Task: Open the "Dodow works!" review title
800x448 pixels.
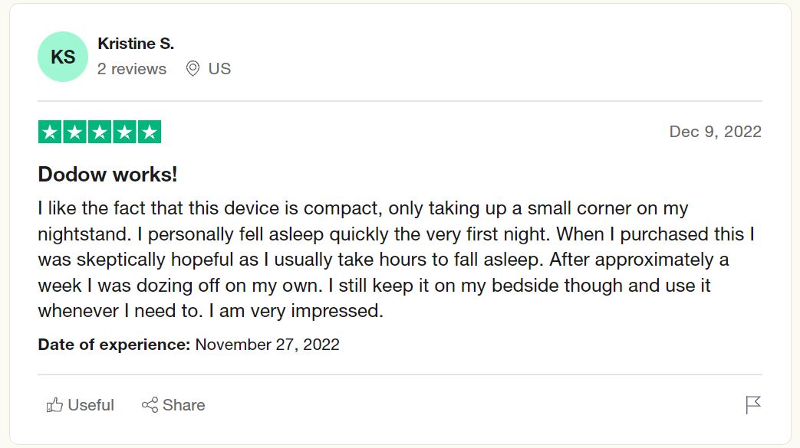Action: pos(107,175)
